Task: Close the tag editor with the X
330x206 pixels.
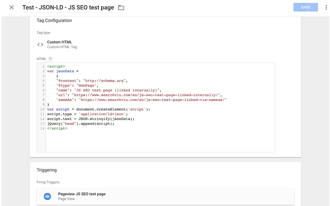Action: (x=12, y=8)
